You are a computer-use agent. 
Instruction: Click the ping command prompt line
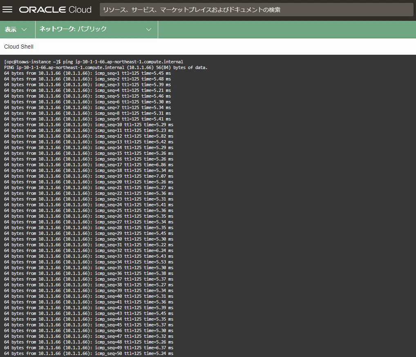coord(94,62)
